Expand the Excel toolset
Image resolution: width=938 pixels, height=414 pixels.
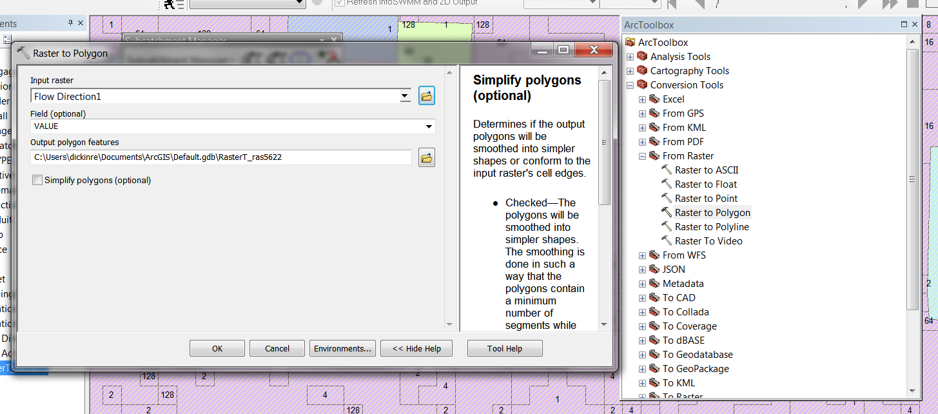pyautogui.click(x=642, y=99)
